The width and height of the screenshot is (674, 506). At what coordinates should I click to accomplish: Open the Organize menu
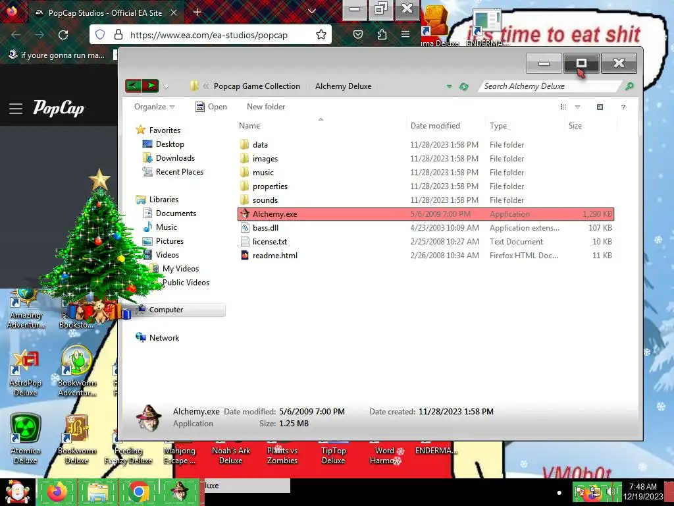coord(154,107)
